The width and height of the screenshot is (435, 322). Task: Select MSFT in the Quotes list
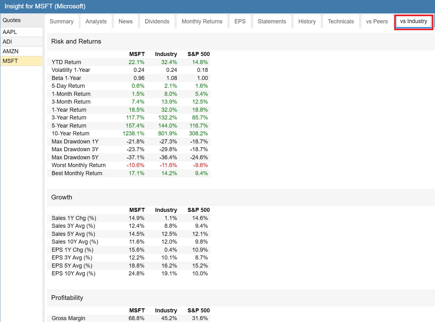[x=21, y=61]
